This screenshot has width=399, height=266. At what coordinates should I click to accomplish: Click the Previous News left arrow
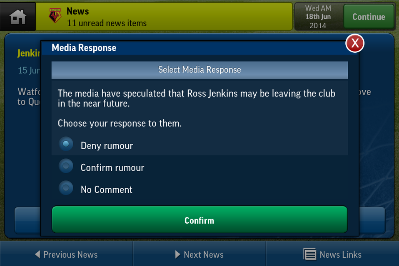coord(37,254)
